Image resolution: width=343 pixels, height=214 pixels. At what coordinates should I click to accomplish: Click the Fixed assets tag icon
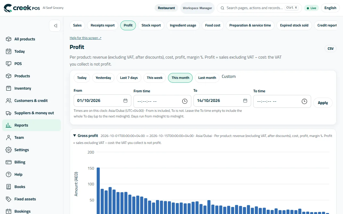[x=9, y=199]
